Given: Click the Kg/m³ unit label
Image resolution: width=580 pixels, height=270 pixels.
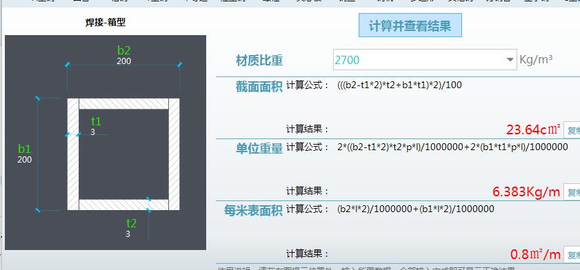Looking at the screenshot, I should point(536,59).
